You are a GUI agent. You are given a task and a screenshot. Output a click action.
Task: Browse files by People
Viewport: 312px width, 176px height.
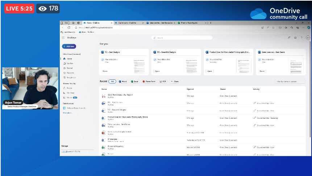[68, 88]
